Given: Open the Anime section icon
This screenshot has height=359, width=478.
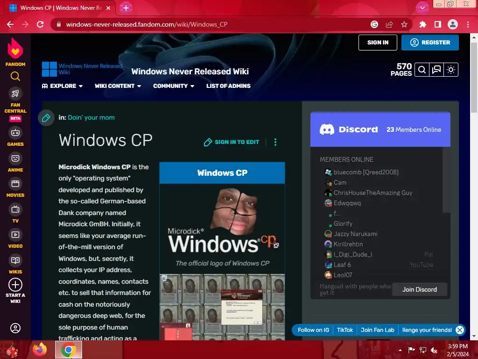Looking at the screenshot, I should 15,158.
